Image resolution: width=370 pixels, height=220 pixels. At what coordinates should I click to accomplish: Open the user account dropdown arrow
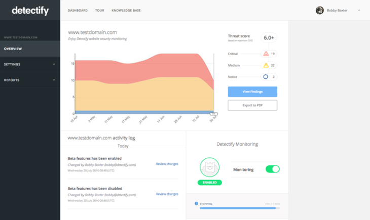pos(359,10)
